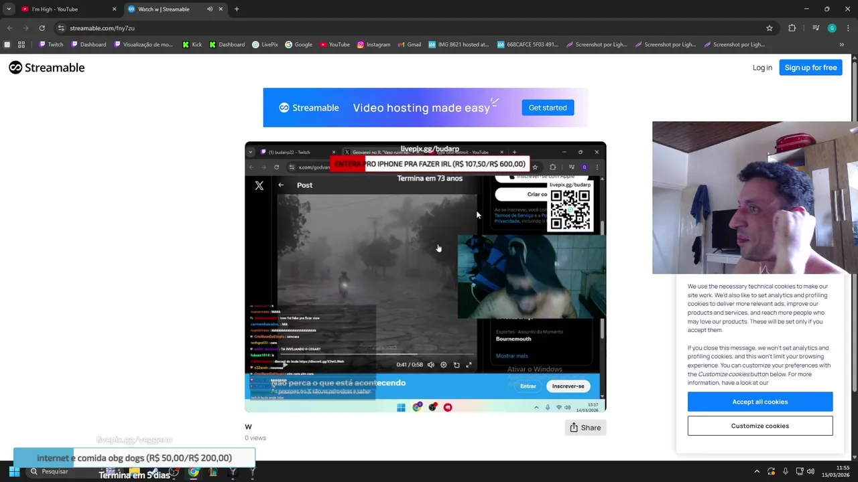858x482 pixels.
Task: Open the Instagram bookmark
Action: click(x=373, y=45)
